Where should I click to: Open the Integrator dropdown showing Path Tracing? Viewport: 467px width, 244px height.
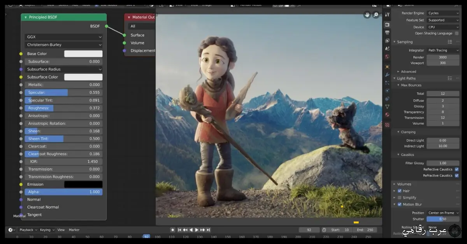click(443, 50)
